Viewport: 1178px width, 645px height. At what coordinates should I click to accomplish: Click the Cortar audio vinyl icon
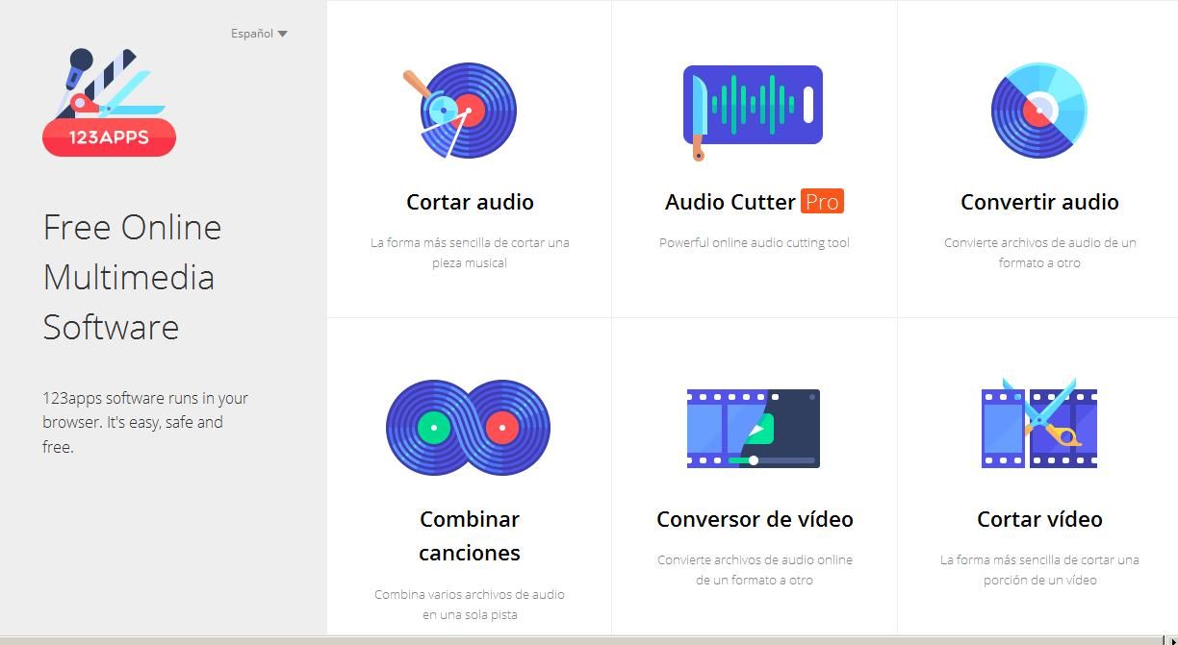(461, 111)
